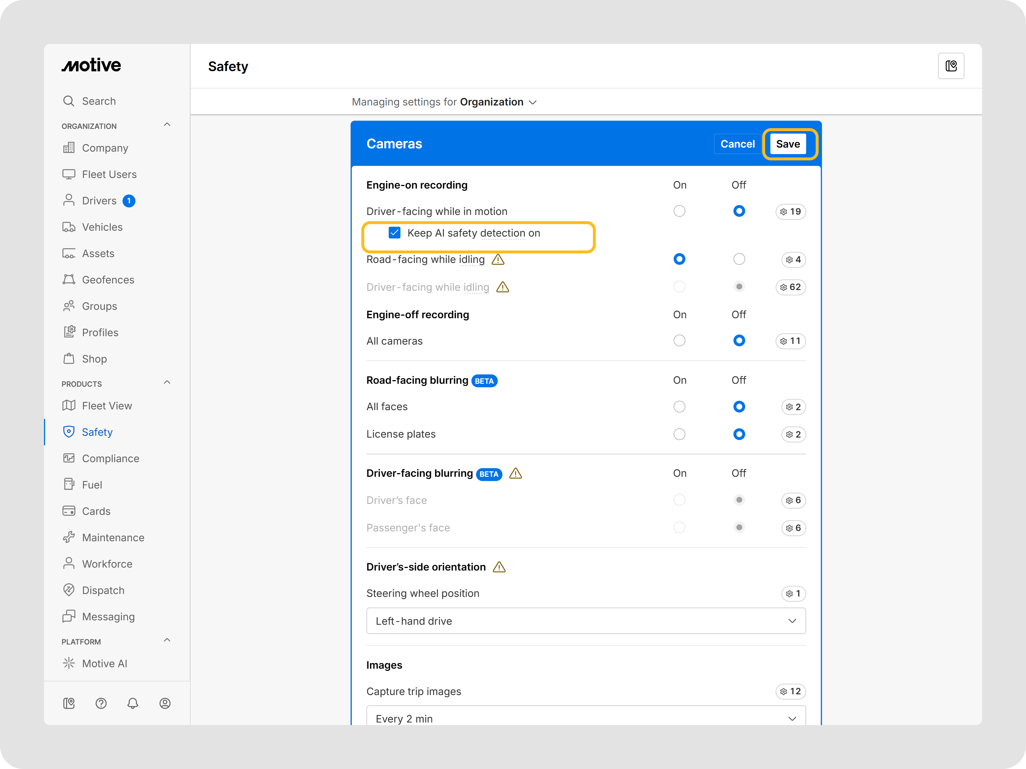Click the BETA badge beside Driver-facing blurring
Image resolution: width=1026 pixels, height=769 pixels.
click(x=489, y=474)
